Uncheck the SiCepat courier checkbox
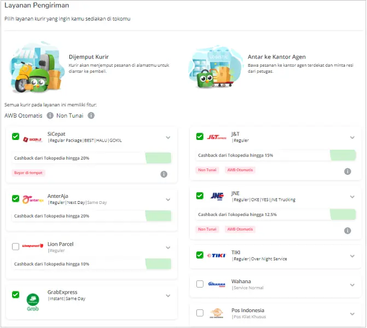The width and height of the screenshot is (367, 328). tap(15, 137)
